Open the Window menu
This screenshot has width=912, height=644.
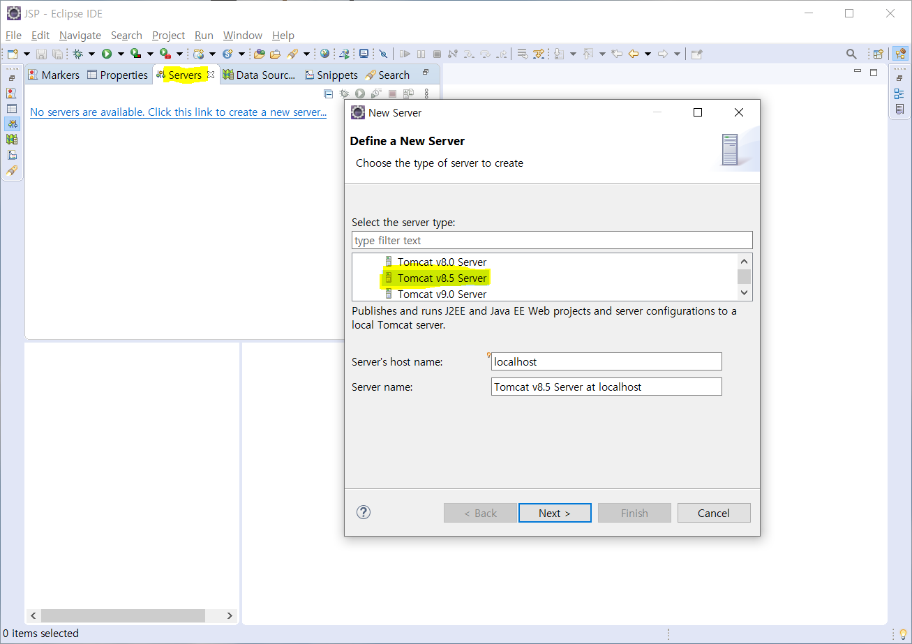(x=243, y=35)
